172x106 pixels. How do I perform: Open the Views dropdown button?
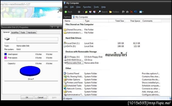[x=141, y=12]
